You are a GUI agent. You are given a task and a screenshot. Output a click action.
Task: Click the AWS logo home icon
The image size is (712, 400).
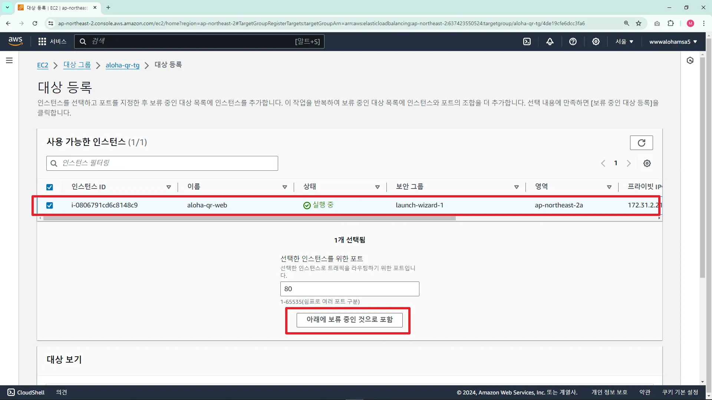click(15, 41)
